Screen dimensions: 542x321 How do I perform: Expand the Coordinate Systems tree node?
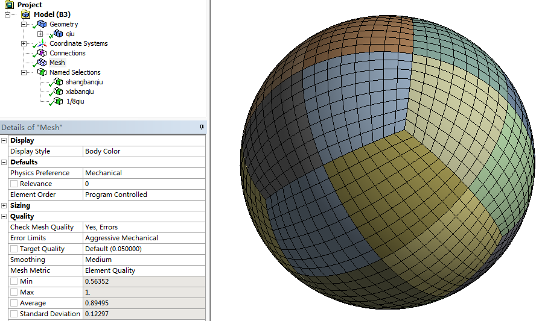point(24,43)
